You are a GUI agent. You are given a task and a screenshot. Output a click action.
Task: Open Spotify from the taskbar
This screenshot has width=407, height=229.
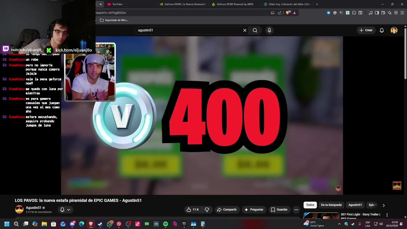[165, 224]
